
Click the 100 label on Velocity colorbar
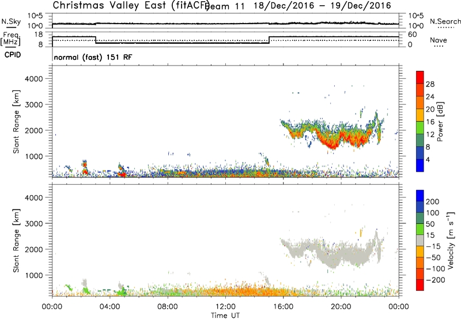pyautogui.click(x=432, y=212)
